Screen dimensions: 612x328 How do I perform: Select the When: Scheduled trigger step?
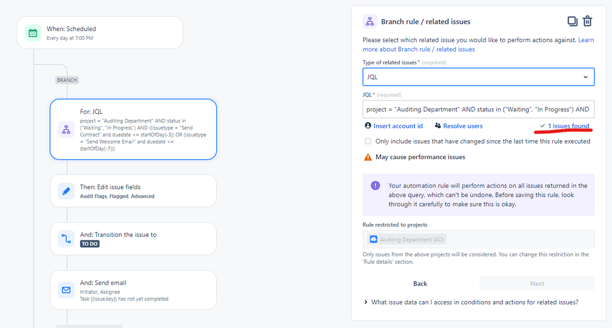[100, 33]
